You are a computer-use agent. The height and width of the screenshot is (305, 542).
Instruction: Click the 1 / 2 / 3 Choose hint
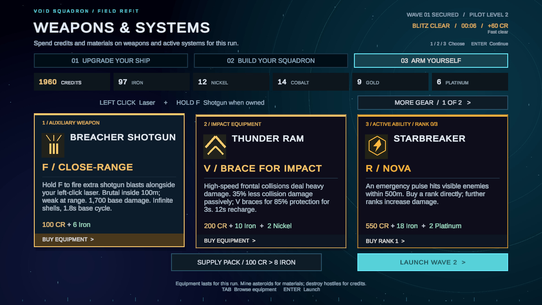[447, 44]
